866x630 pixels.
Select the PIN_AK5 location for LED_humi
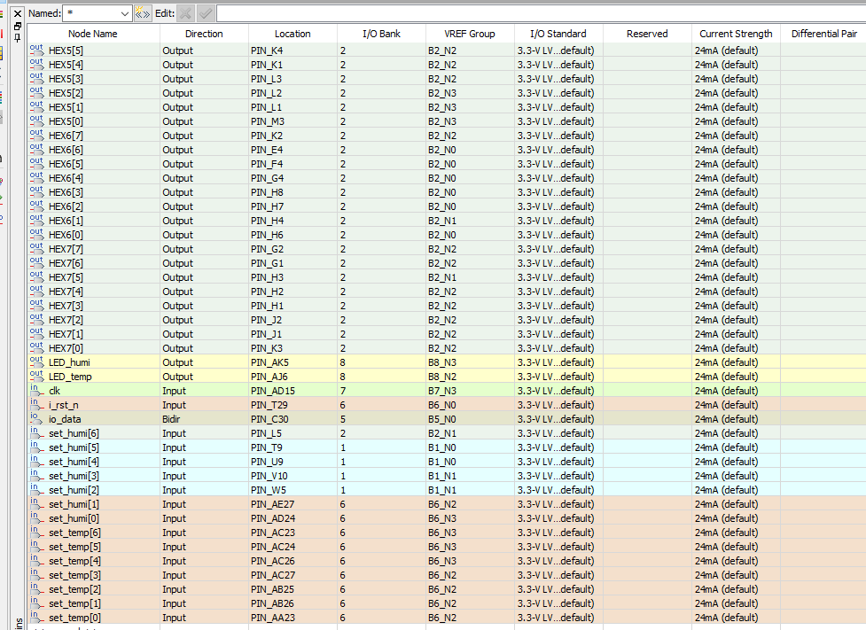pyautogui.click(x=293, y=362)
